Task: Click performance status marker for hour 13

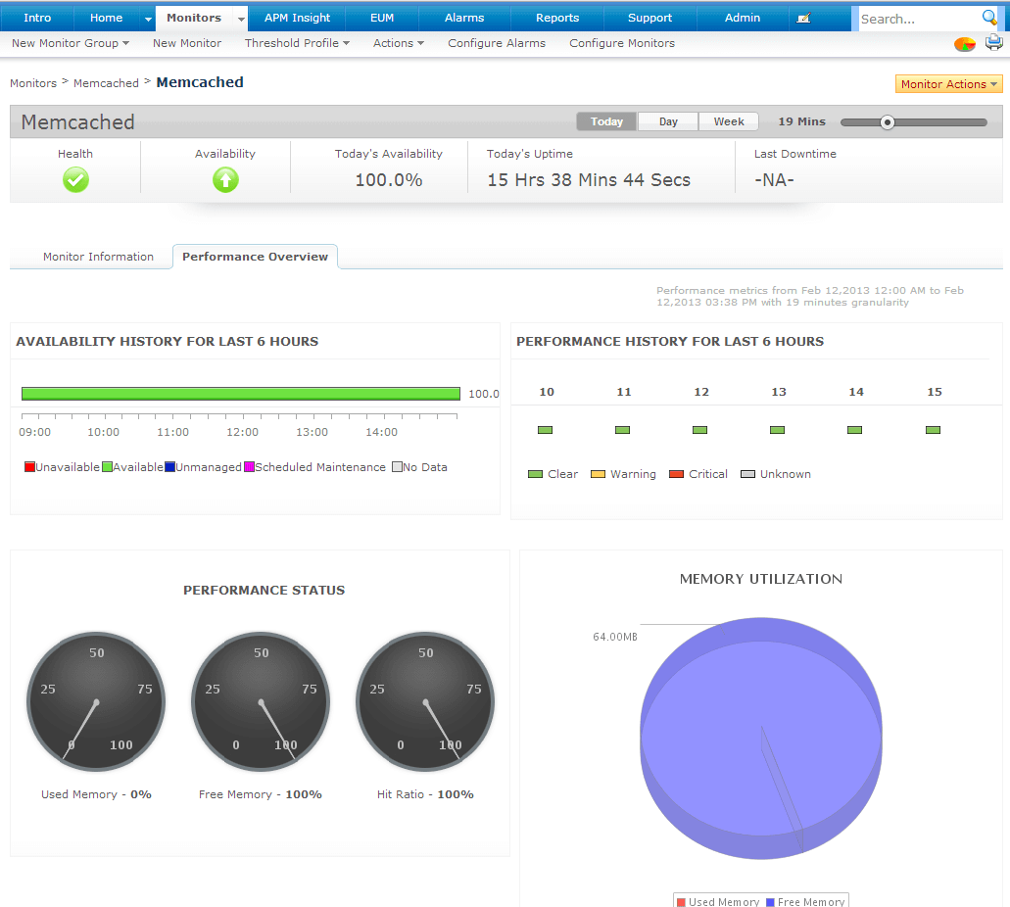Action: 778,430
